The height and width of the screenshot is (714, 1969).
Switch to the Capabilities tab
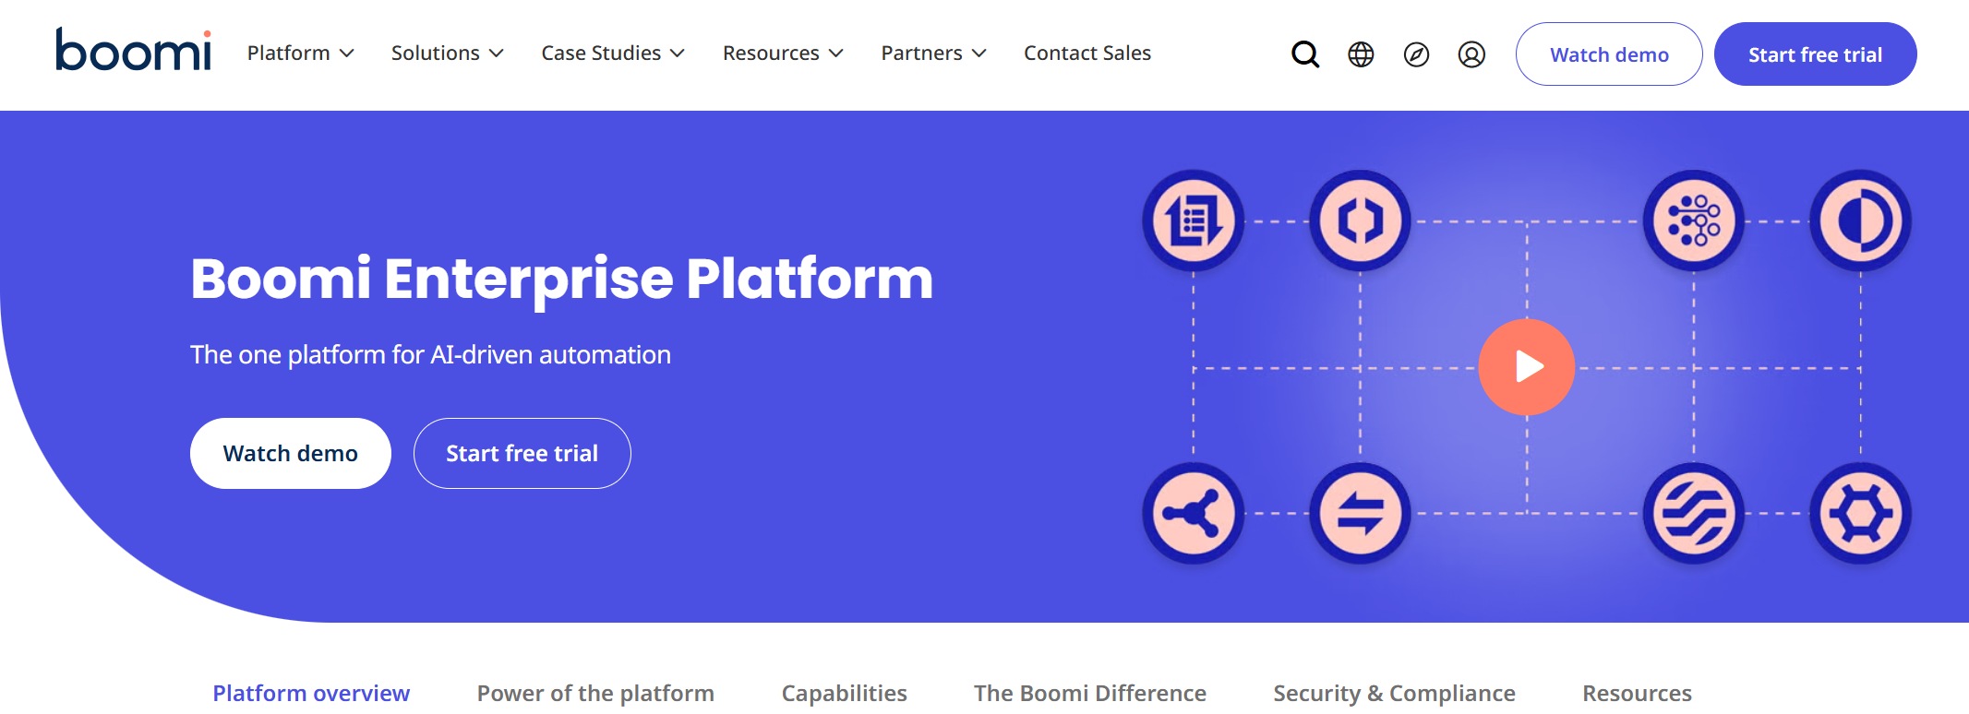click(845, 694)
